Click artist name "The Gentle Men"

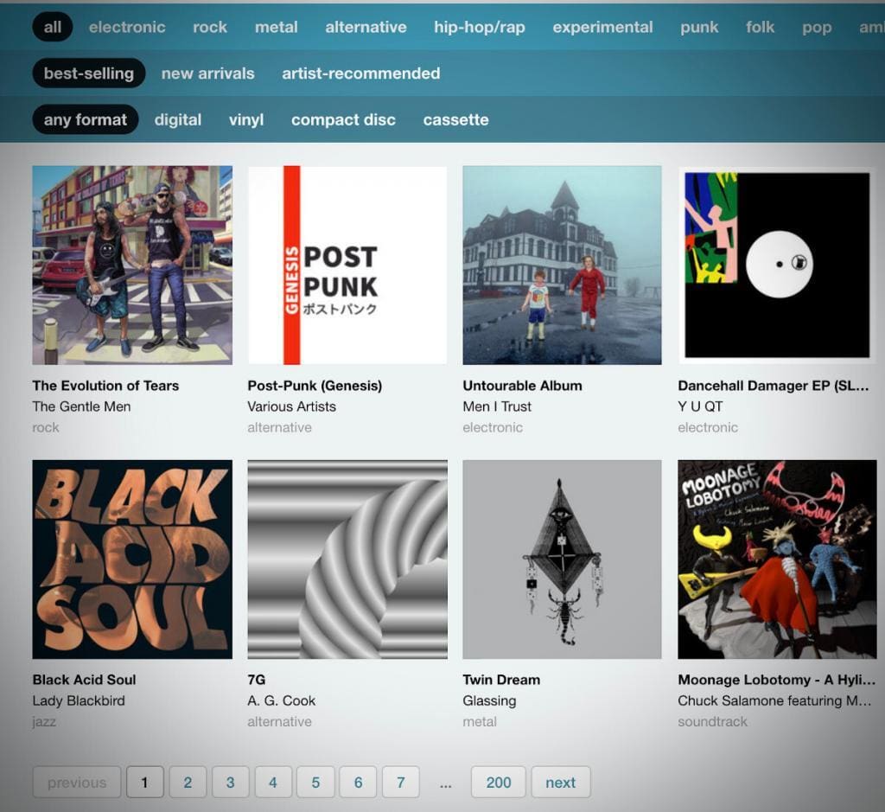coord(81,406)
